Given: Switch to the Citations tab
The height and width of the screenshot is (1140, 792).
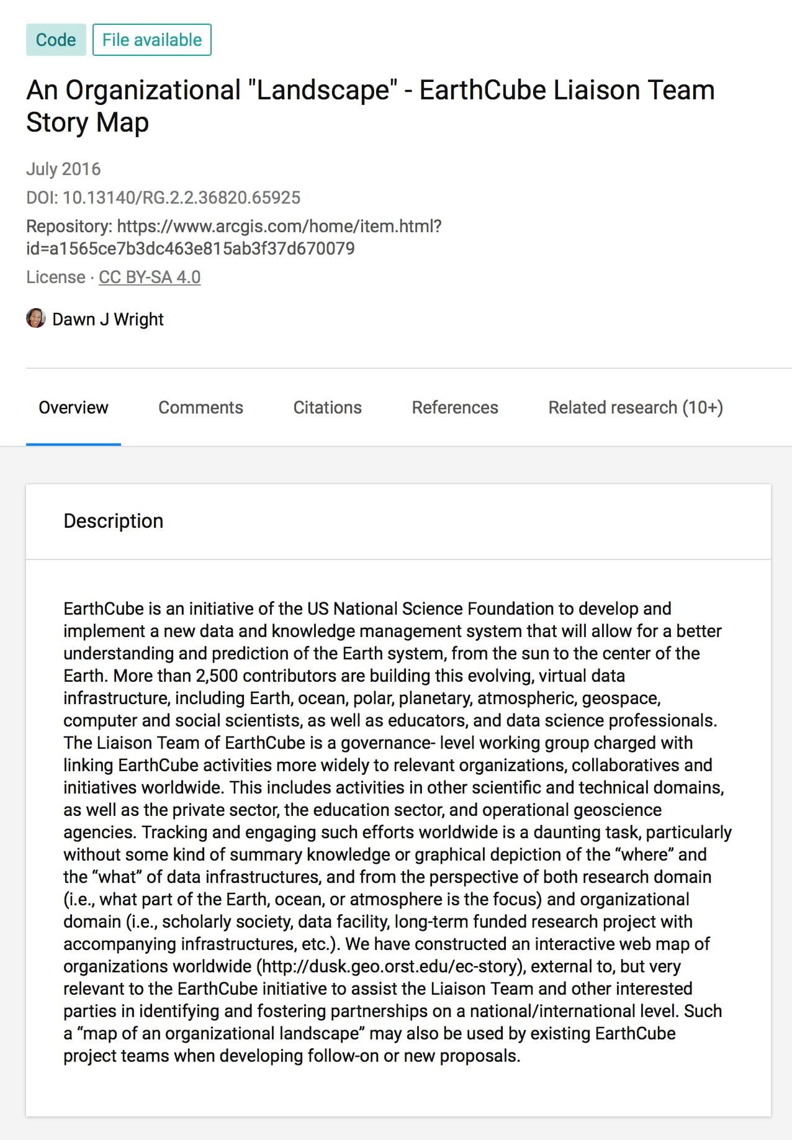Looking at the screenshot, I should tap(327, 407).
